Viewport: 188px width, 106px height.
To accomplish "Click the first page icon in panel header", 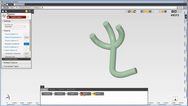I will coord(3,11).
